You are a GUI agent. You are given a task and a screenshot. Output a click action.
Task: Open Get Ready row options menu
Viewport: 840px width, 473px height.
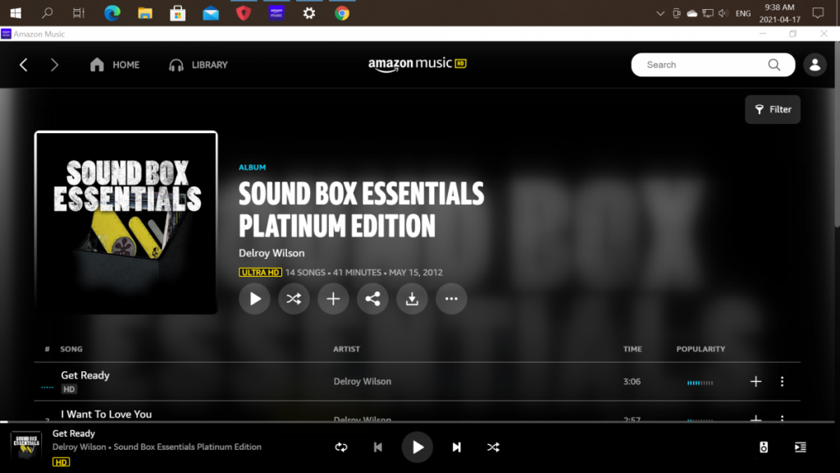coord(782,381)
